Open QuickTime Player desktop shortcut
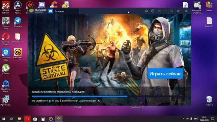Image resolution: width=217 pixels, height=122 pixels. 6,86
